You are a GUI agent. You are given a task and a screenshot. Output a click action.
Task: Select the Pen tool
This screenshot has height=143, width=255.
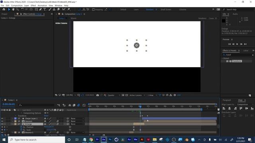click(x=41, y=10)
